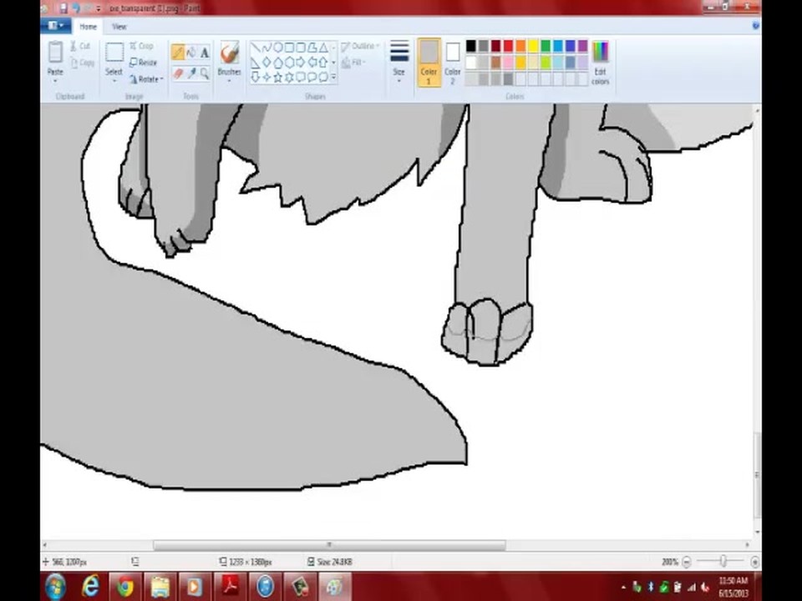Click the Crop button

pos(142,46)
